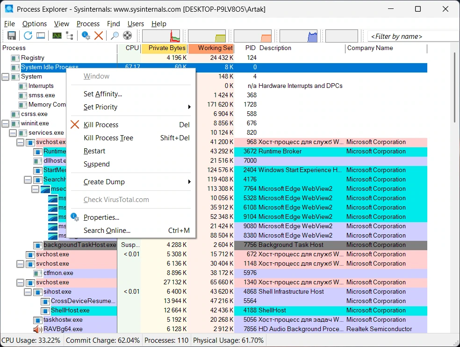Screen dimensions: 460x347
Task: Open the Set Priority submenu arrow
Action: 189,107
